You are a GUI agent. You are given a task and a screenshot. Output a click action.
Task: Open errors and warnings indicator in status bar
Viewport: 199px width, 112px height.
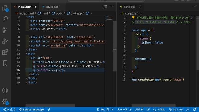[x=9, y=110]
